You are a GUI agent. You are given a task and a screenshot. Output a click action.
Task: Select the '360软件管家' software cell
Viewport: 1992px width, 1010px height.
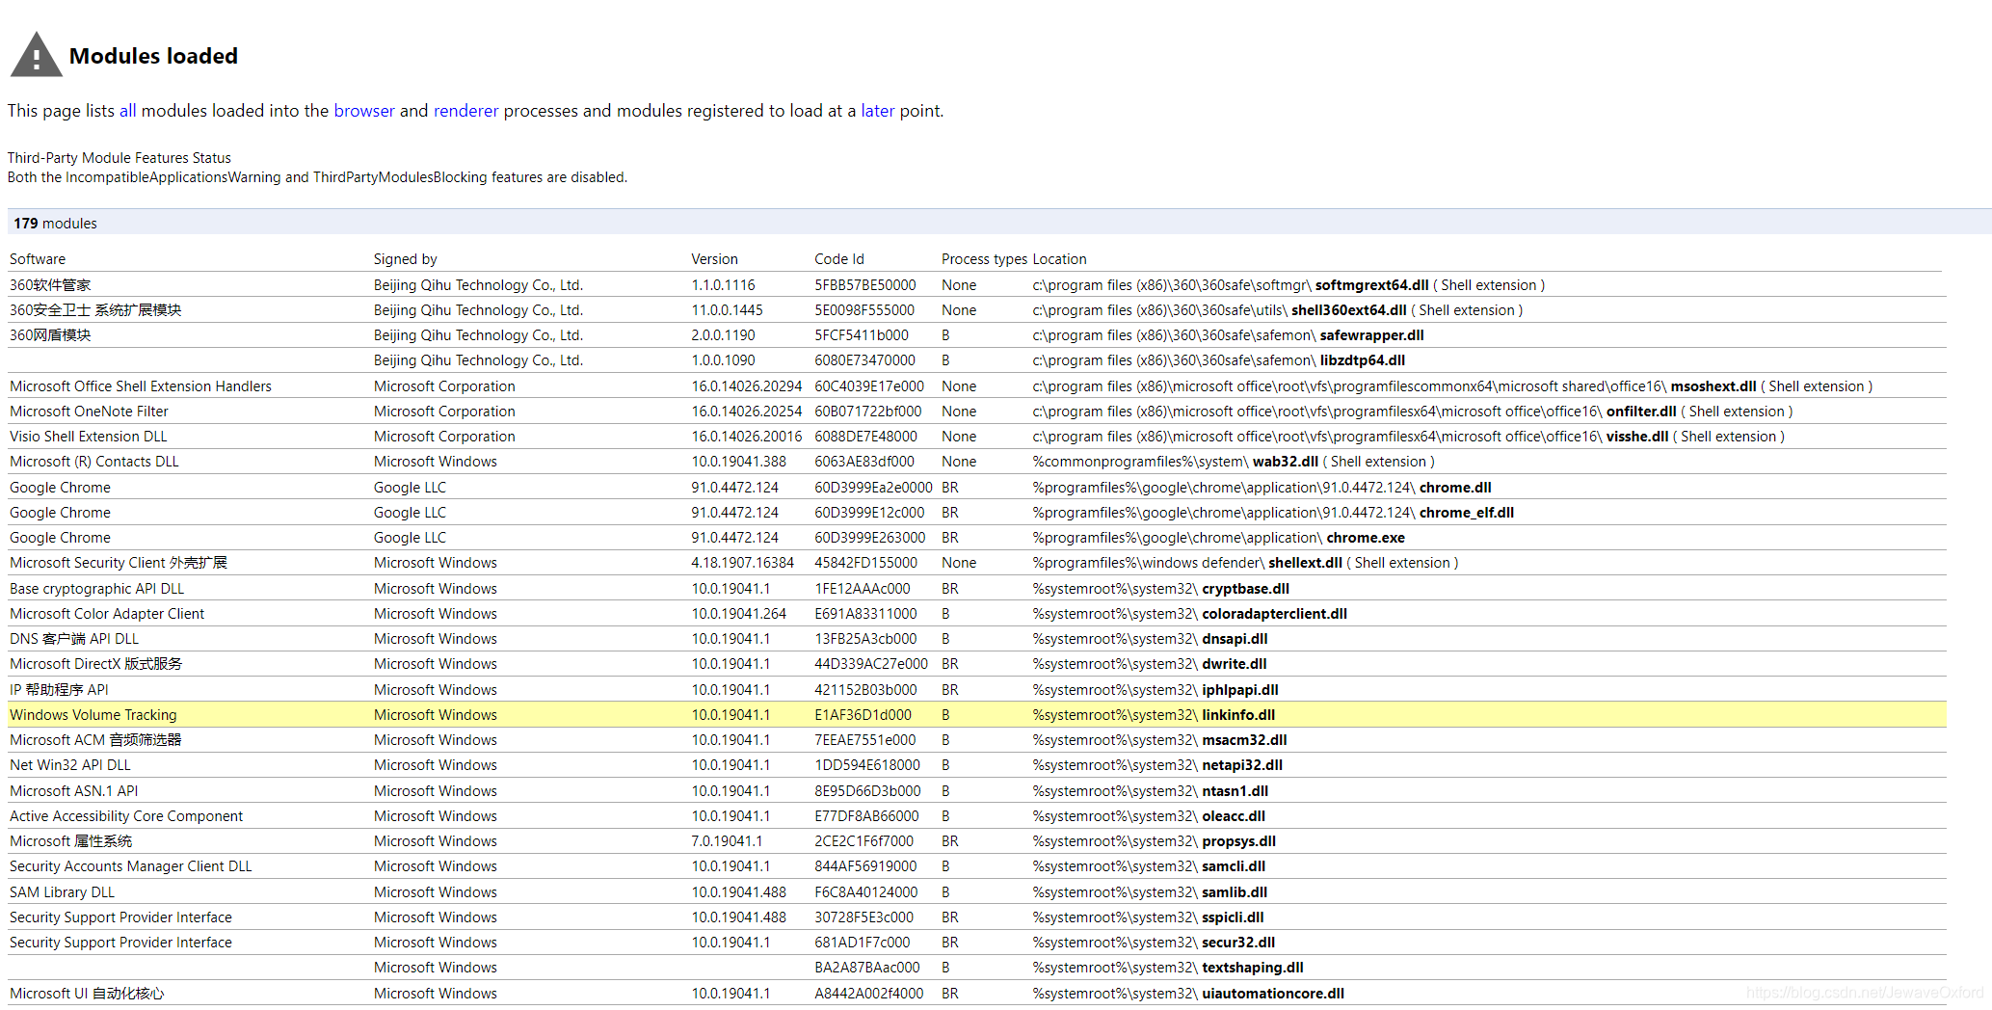pyautogui.click(x=50, y=285)
